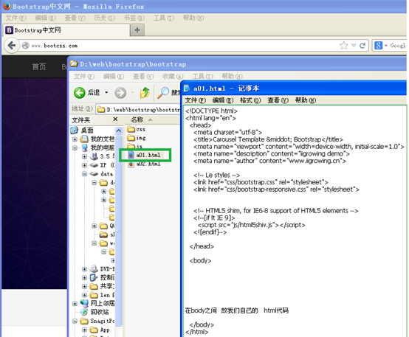Click folder tree scrollbar up arrow
The image size is (409, 337).
[x=119, y=131]
